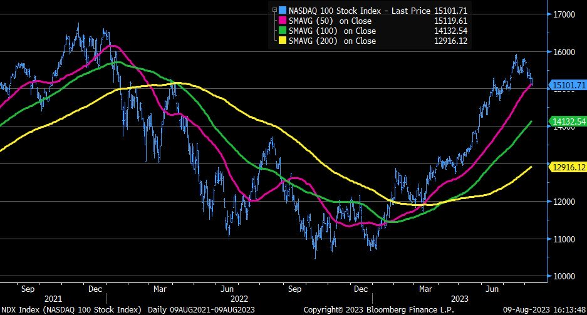Click the legend value 15119.61
Screen dimensions: 587x315
(x=450, y=21)
